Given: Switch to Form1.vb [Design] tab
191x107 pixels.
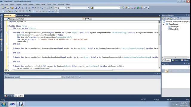Looking at the screenshot, I should (23, 15).
